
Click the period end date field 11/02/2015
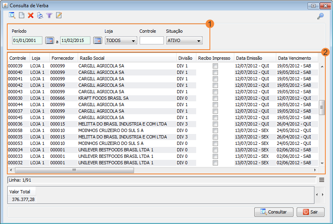(75, 40)
